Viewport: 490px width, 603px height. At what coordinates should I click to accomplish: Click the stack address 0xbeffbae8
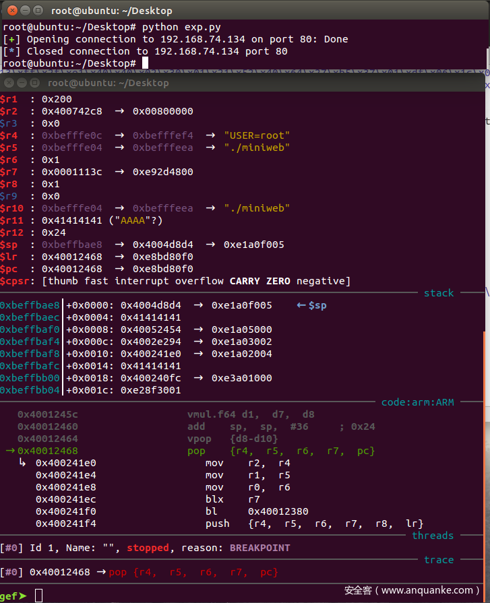pyautogui.click(x=30, y=305)
